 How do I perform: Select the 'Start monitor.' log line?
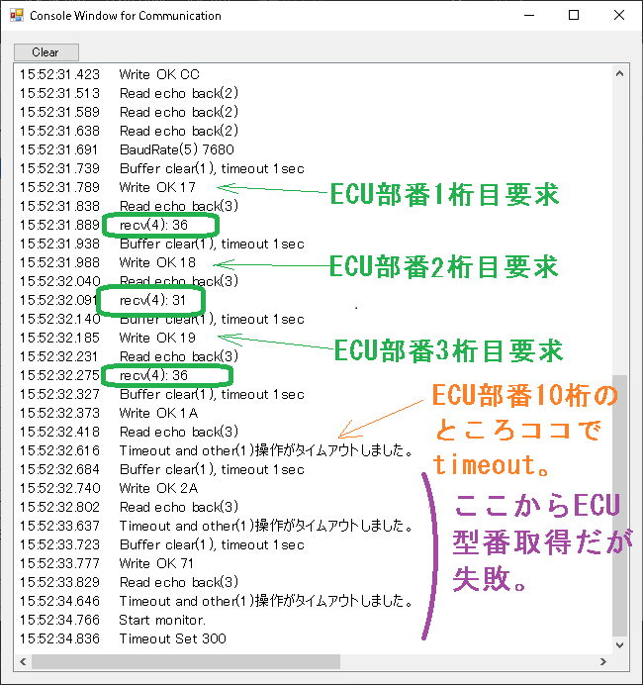(162, 620)
